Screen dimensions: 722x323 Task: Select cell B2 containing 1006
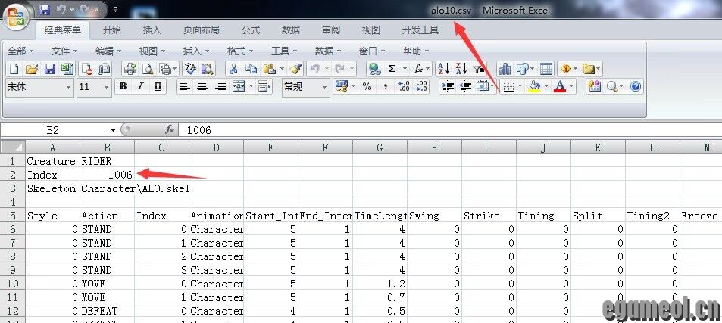click(107, 175)
